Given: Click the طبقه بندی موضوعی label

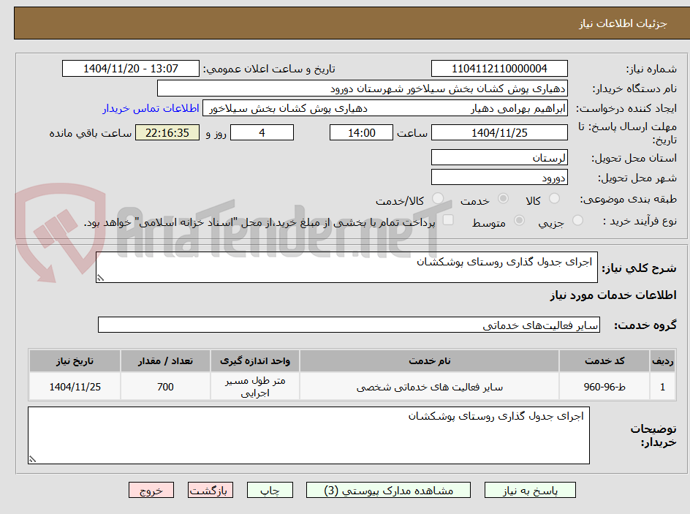Looking at the screenshot, I should click(629, 199).
